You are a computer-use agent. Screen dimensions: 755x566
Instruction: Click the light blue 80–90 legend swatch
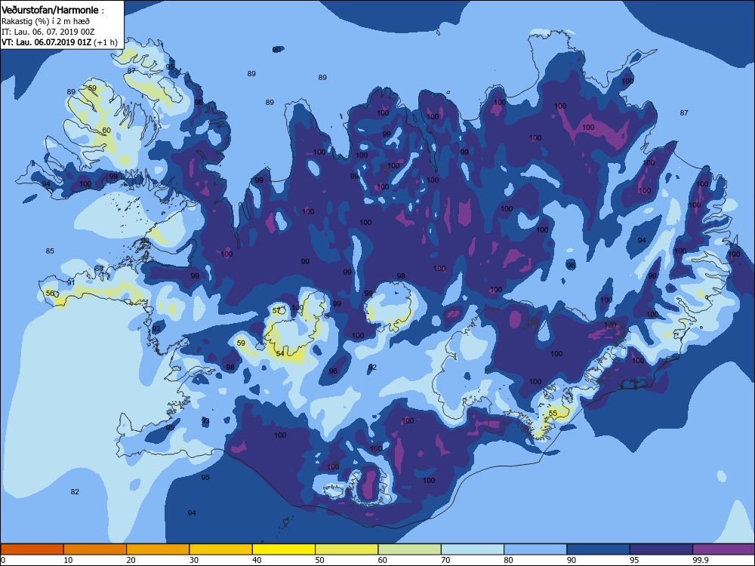tap(535, 549)
